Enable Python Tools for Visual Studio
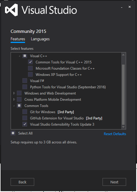This screenshot has height=192, width=137. tap(25, 87)
